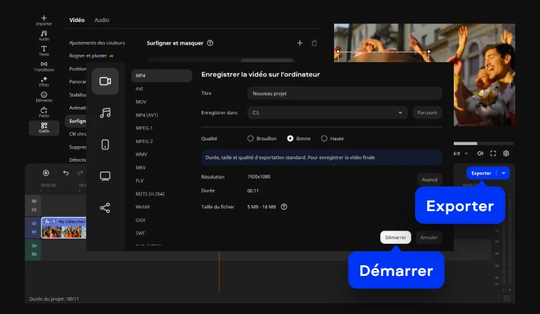Select the Outils section in the sidebar
The width and height of the screenshot is (540, 314).
pos(43,128)
